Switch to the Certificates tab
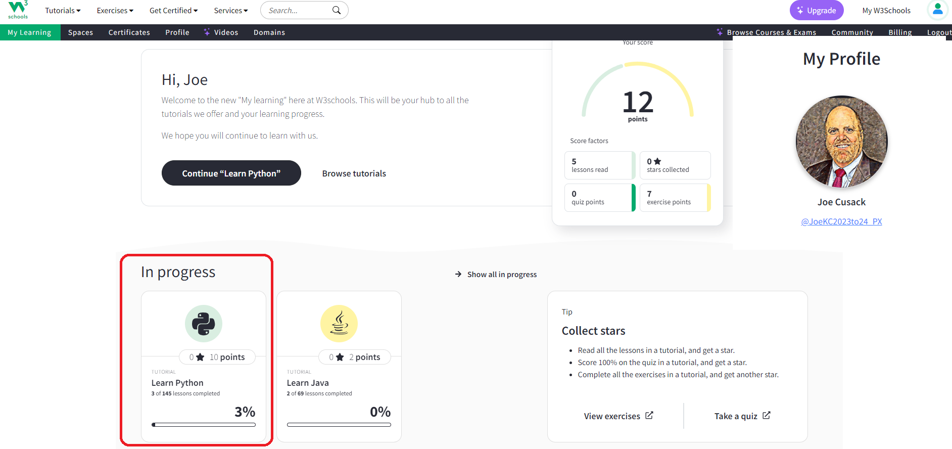Viewport: 952px width, 449px height. pyautogui.click(x=129, y=32)
